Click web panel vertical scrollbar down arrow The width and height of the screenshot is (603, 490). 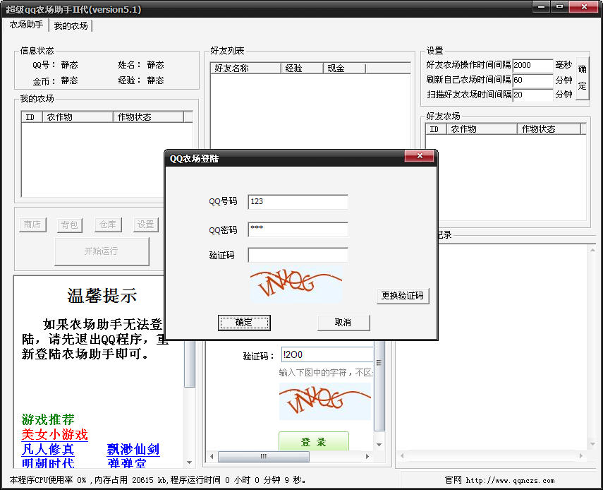click(x=379, y=445)
